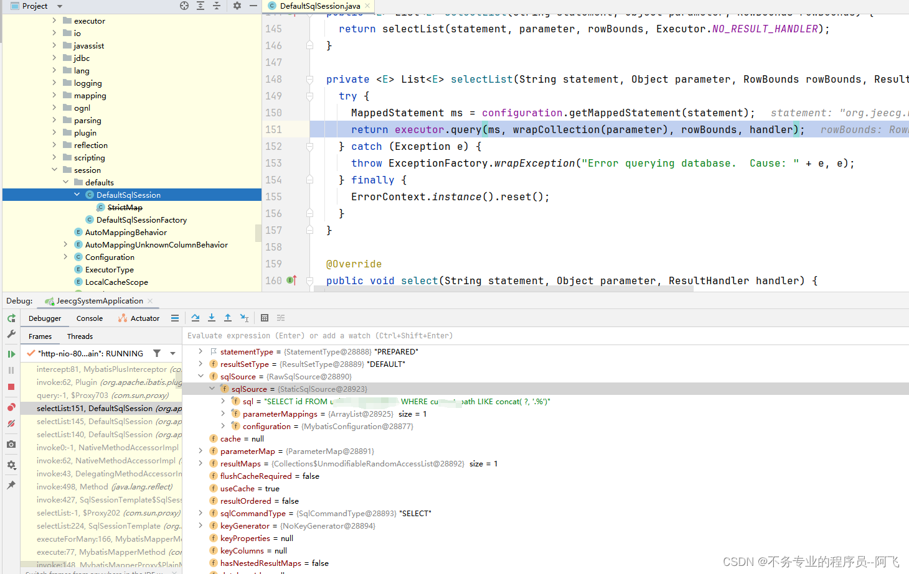909x574 pixels.
Task: Open DefaultSqlSessionFactory in tree
Action: pyautogui.click(x=141, y=220)
